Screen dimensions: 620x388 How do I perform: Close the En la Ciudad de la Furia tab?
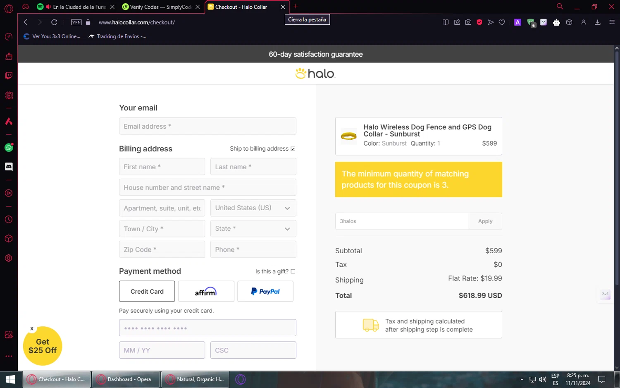coord(112,7)
